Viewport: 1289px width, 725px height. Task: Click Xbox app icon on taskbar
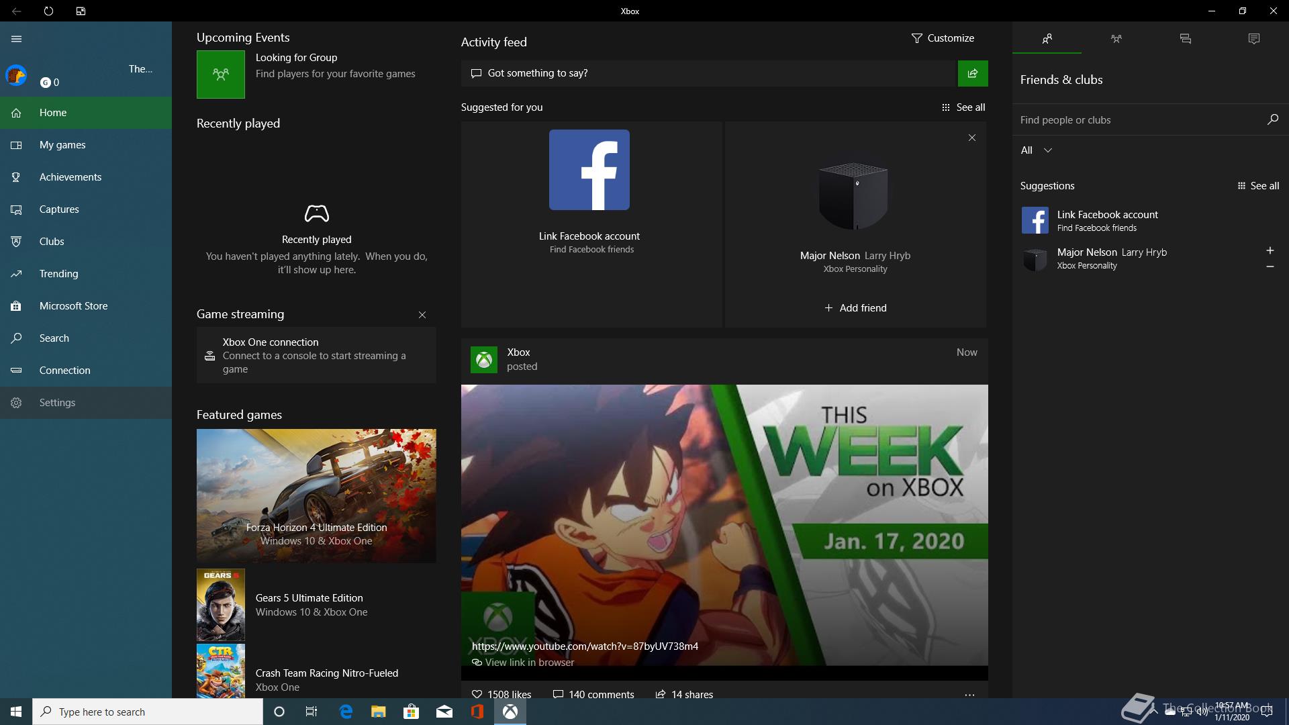[x=510, y=712]
